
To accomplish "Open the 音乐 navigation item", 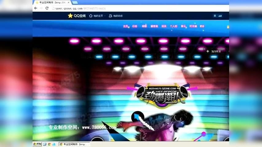I will (x=183, y=26).
